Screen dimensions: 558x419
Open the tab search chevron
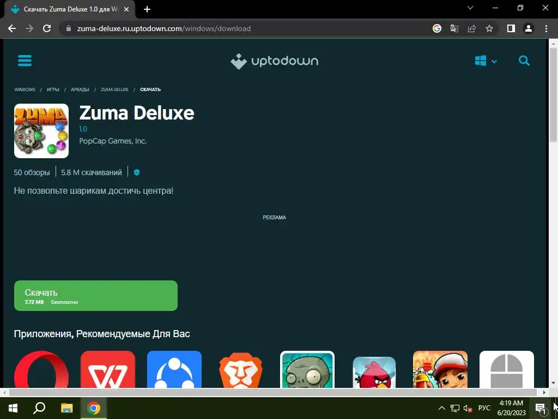(470, 8)
